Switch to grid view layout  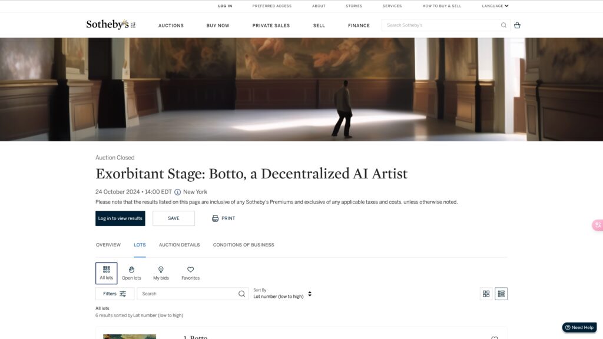click(486, 294)
